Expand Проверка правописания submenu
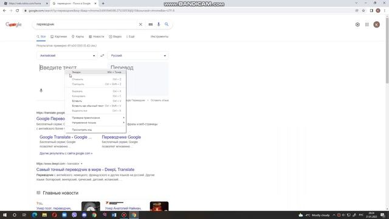389x219 pixels. click(96, 118)
